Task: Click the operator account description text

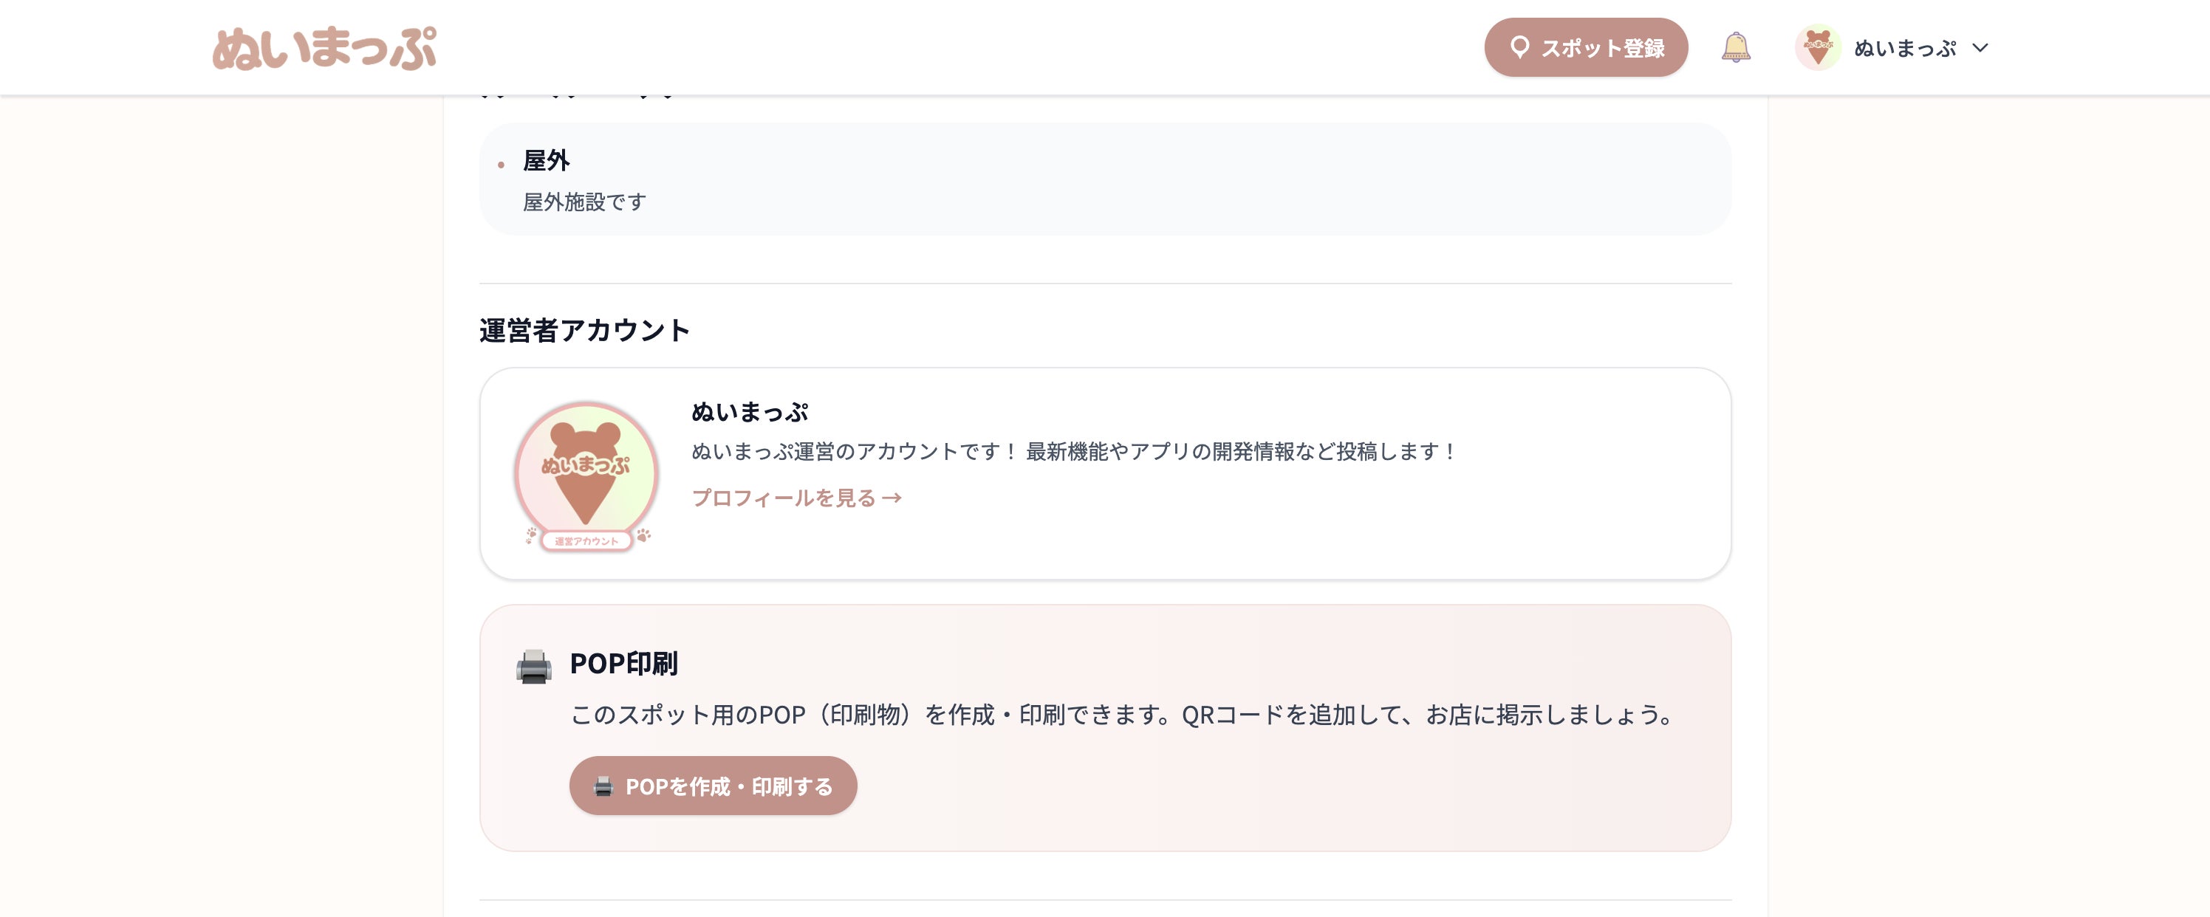Action: tap(1072, 451)
